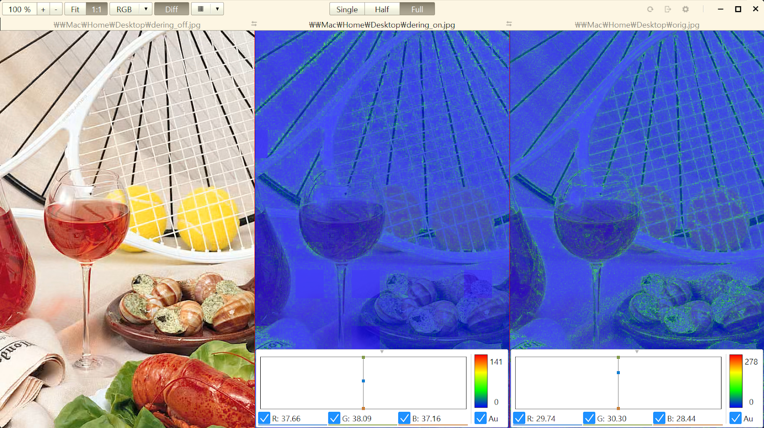Click the export icon in title bar
The width and height of the screenshot is (764, 428).
(668, 9)
